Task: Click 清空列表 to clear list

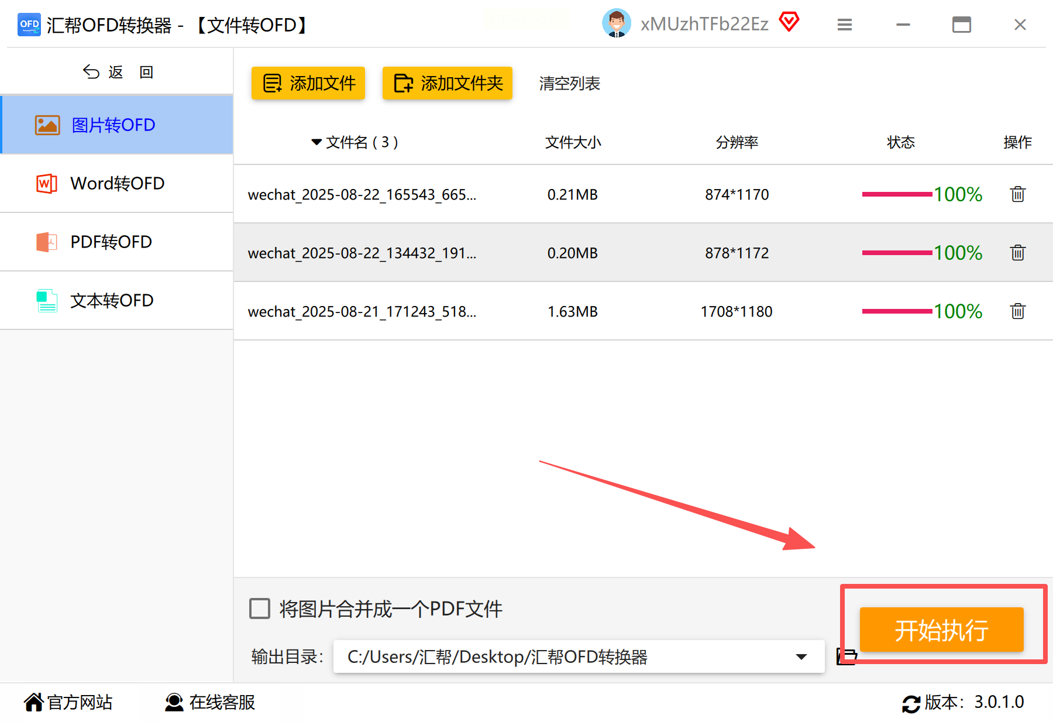Action: point(569,83)
